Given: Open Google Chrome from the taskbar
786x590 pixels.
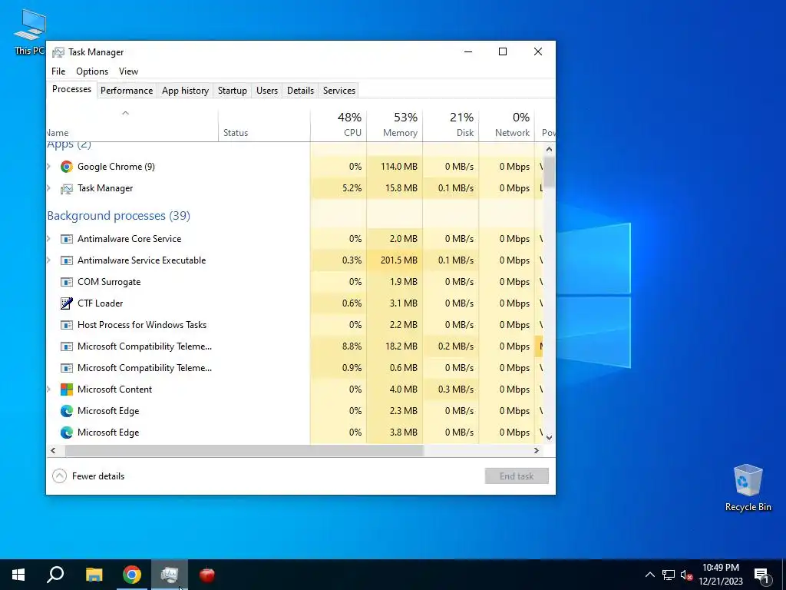Looking at the screenshot, I should pyautogui.click(x=132, y=575).
